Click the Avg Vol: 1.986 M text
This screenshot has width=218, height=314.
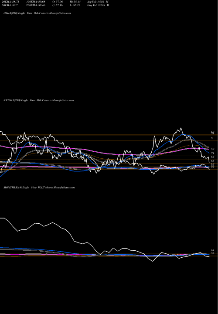(x=98, y=2)
